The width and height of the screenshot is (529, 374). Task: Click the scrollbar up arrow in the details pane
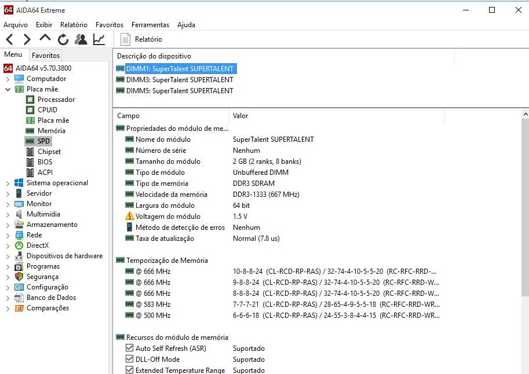tap(526, 114)
